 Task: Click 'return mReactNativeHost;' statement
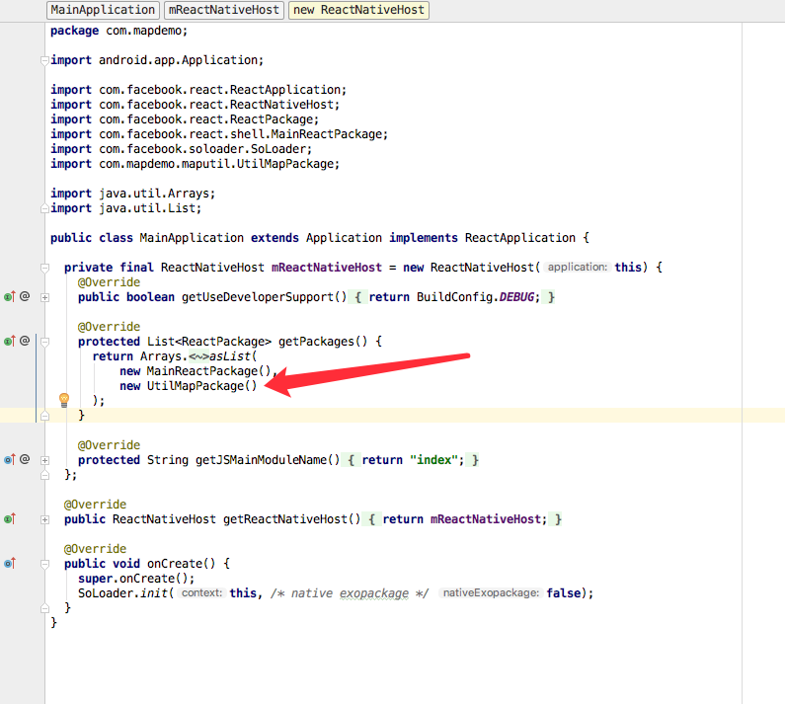[465, 519]
